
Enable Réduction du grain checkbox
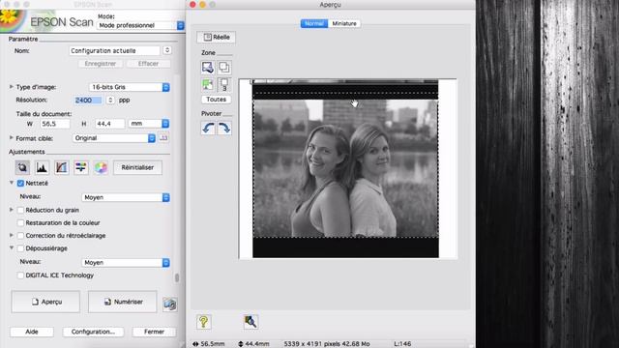click(x=20, y=210)
